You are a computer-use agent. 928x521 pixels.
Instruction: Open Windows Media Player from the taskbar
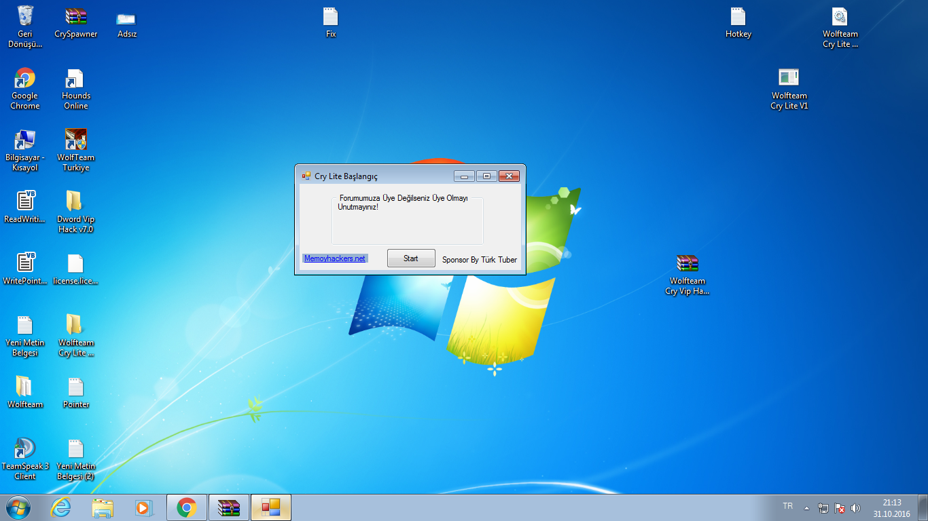point(144,507)
